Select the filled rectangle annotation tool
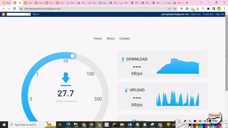Image resolution: width=228 pixels, height=128 pixels. pyautogui.click(x=195, y=121)
